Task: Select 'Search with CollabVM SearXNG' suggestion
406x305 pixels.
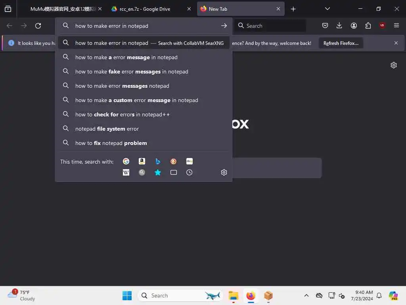Action: [x=144, y=43]
